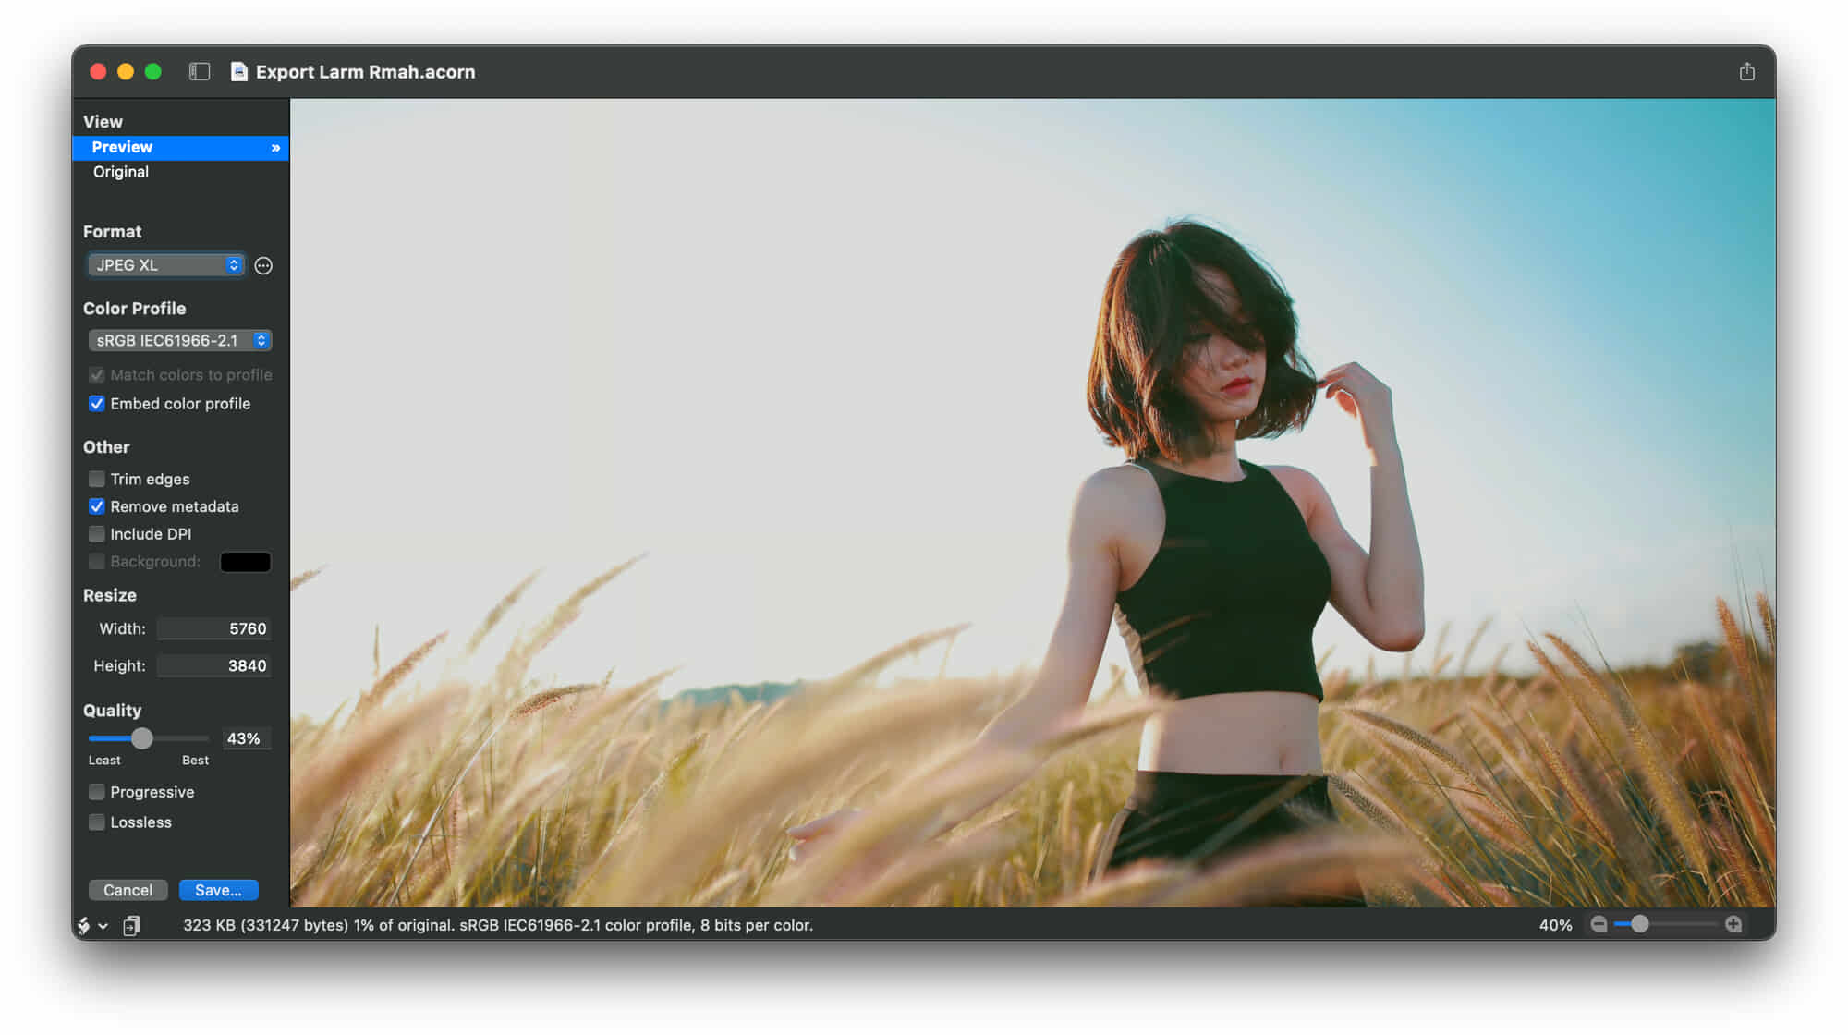
Task: Click the sidebar toggle icon in title bar
Action: point(200,71)
